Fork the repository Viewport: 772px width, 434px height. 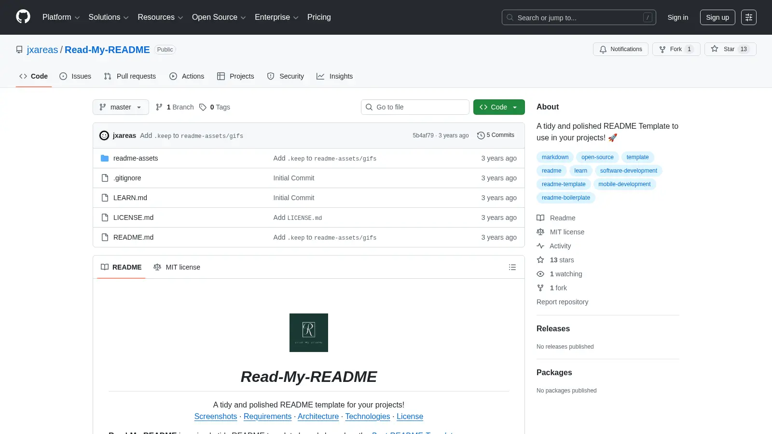coord(676,49)
